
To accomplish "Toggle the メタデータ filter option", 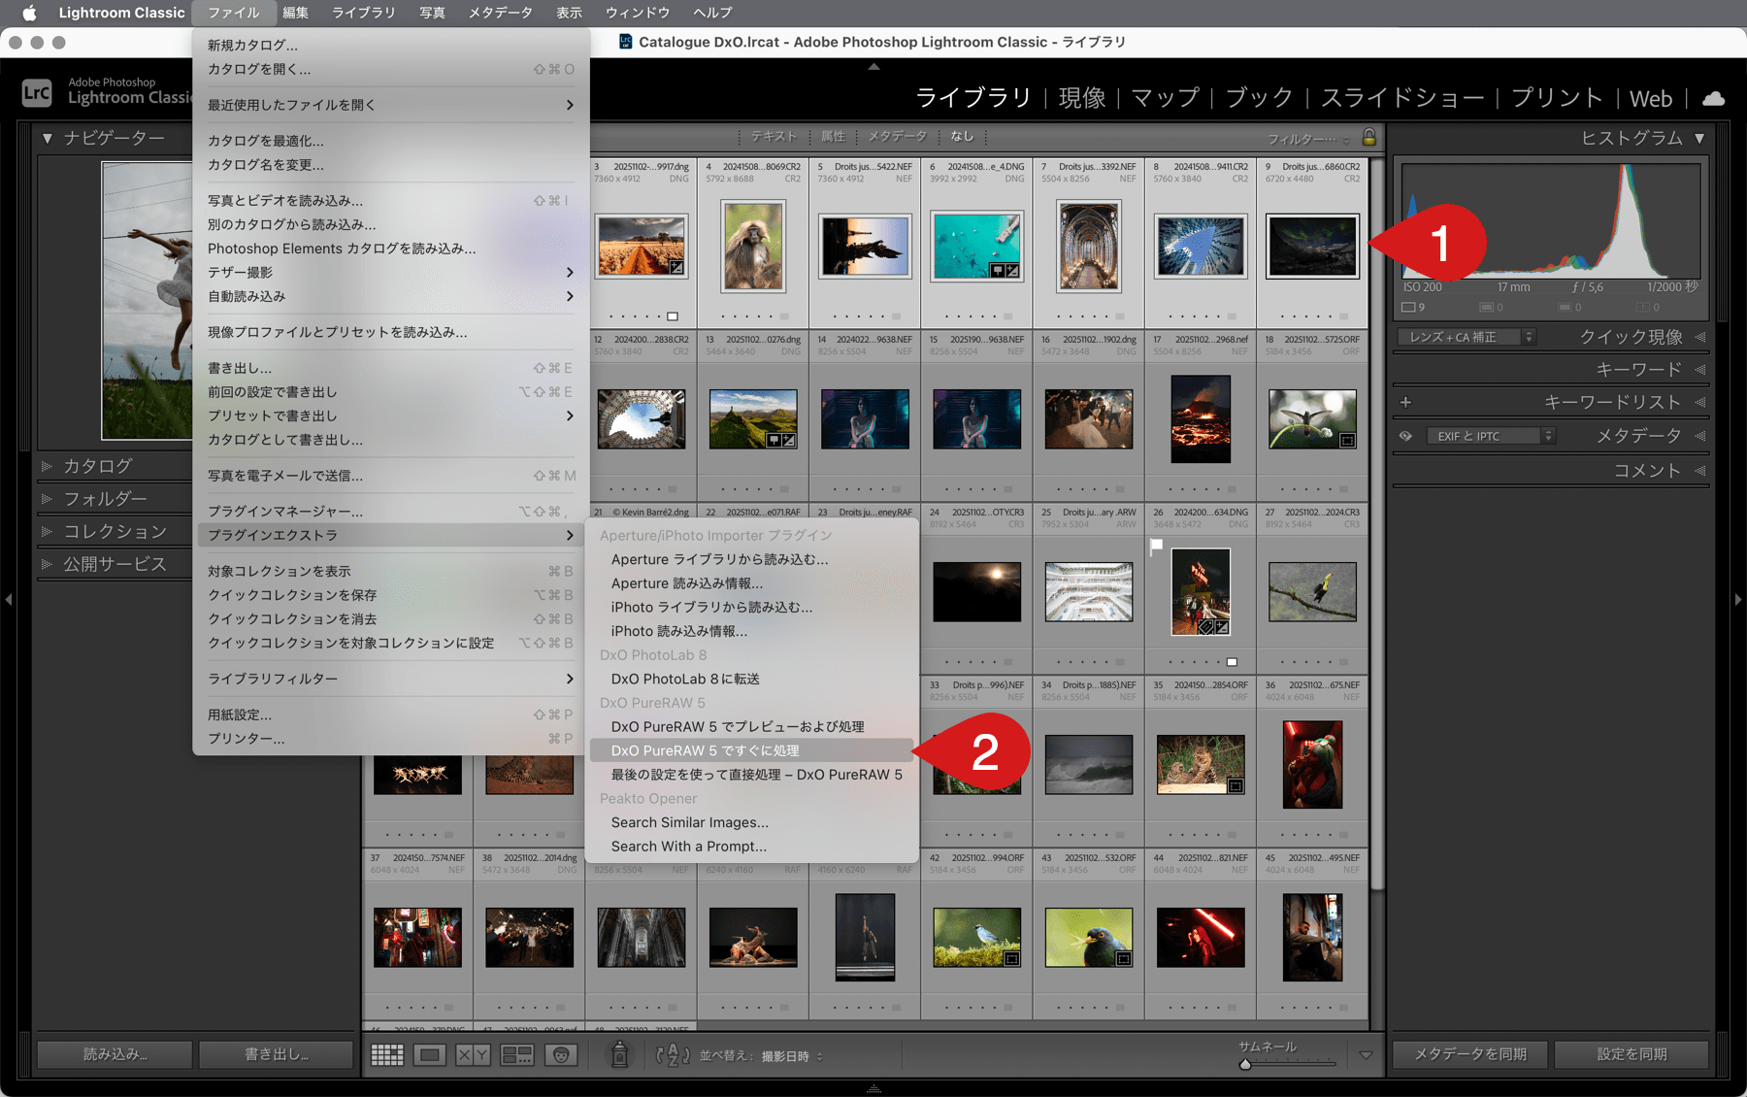I will pyautogui.click(x=897, y=137).
